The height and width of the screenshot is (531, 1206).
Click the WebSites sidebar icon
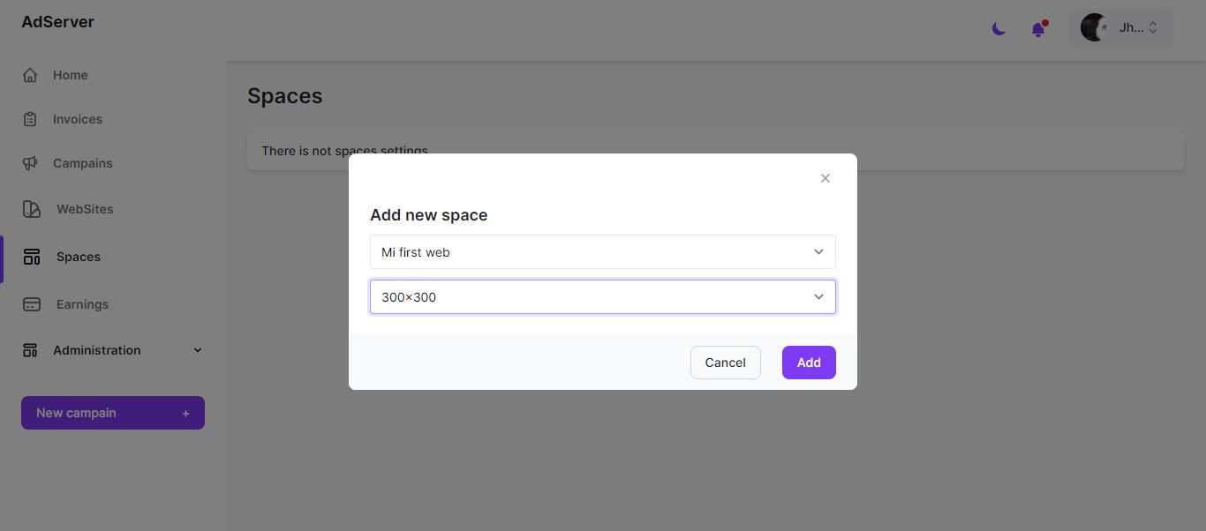pos(32,209)
